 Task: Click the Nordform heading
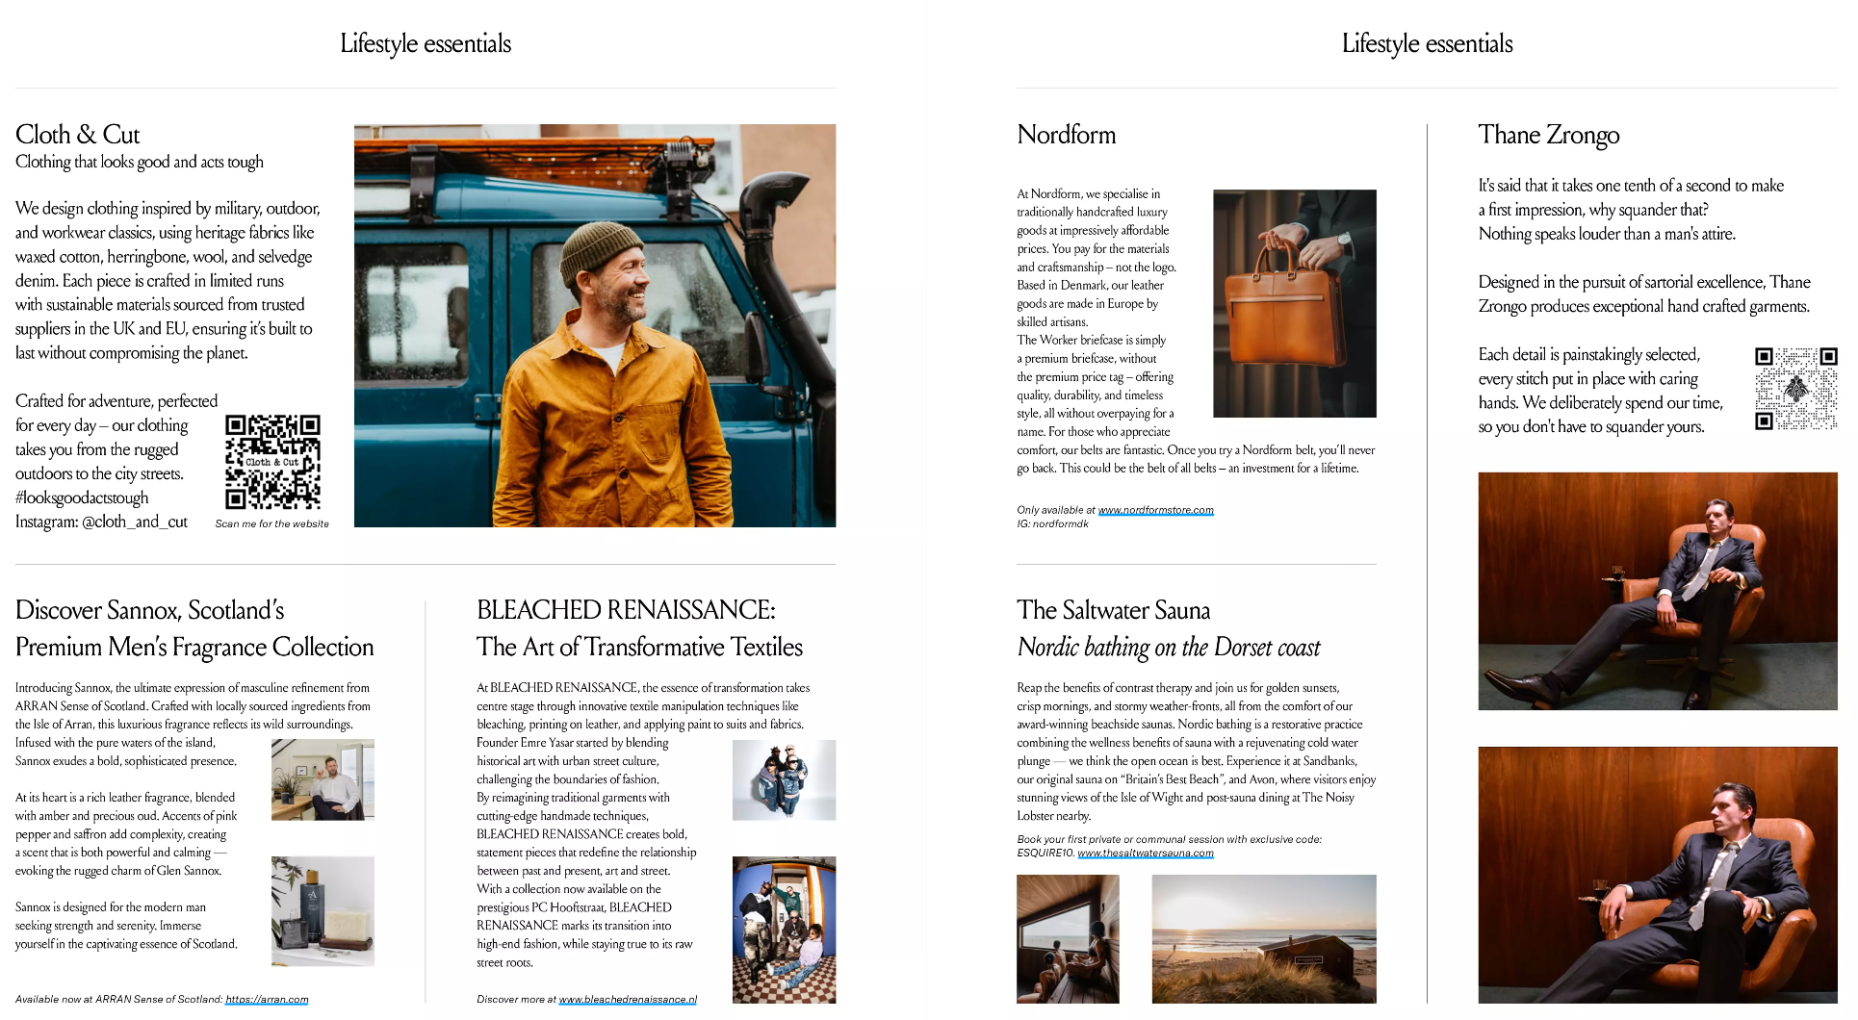tap(1067, 135)
